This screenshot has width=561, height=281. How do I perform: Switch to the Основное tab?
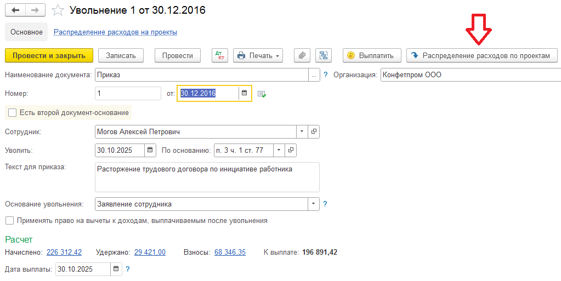pos(26,32)
